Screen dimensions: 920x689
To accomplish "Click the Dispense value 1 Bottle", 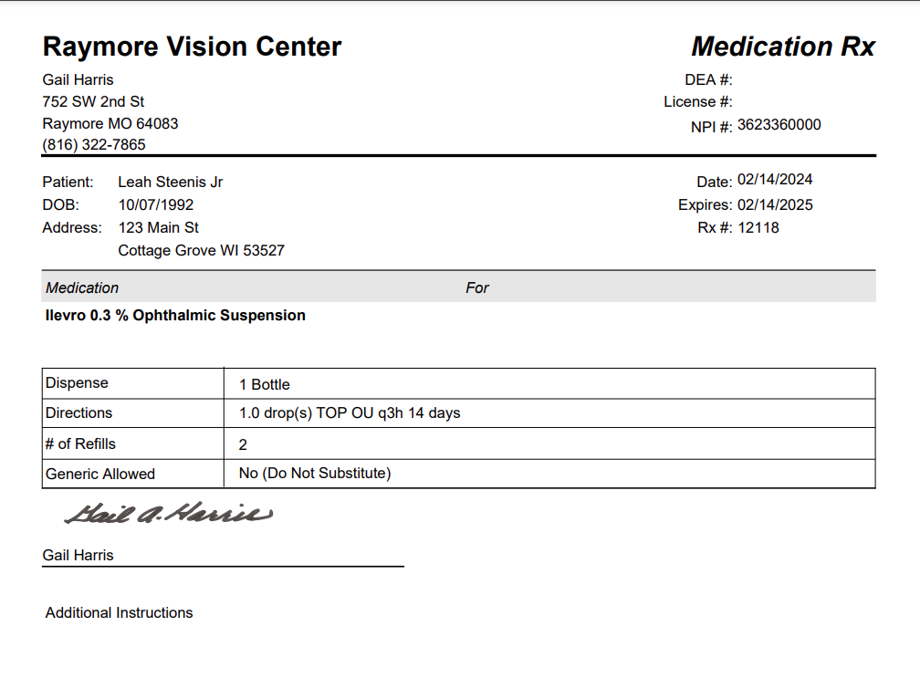I will click(265, 385).
